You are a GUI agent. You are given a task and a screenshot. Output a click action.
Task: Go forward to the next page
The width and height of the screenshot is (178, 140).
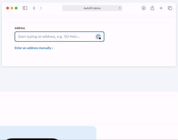41,8
